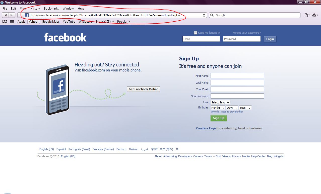Open the Apple bookmark
Viewport: 321px width, 194px height.
pyautogui.click(x=22, y=22)
